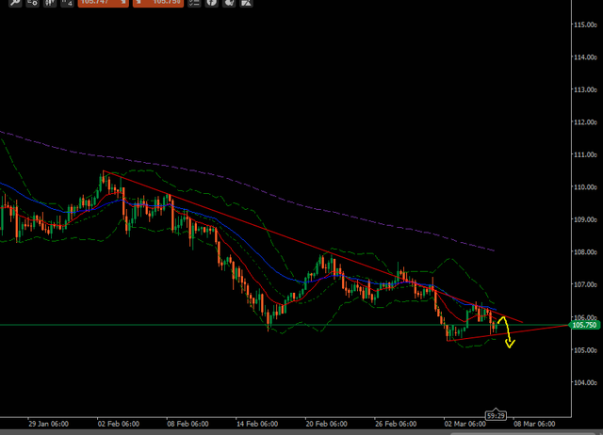Click the chart snapshot picture icon

click(x=246, y=3)
